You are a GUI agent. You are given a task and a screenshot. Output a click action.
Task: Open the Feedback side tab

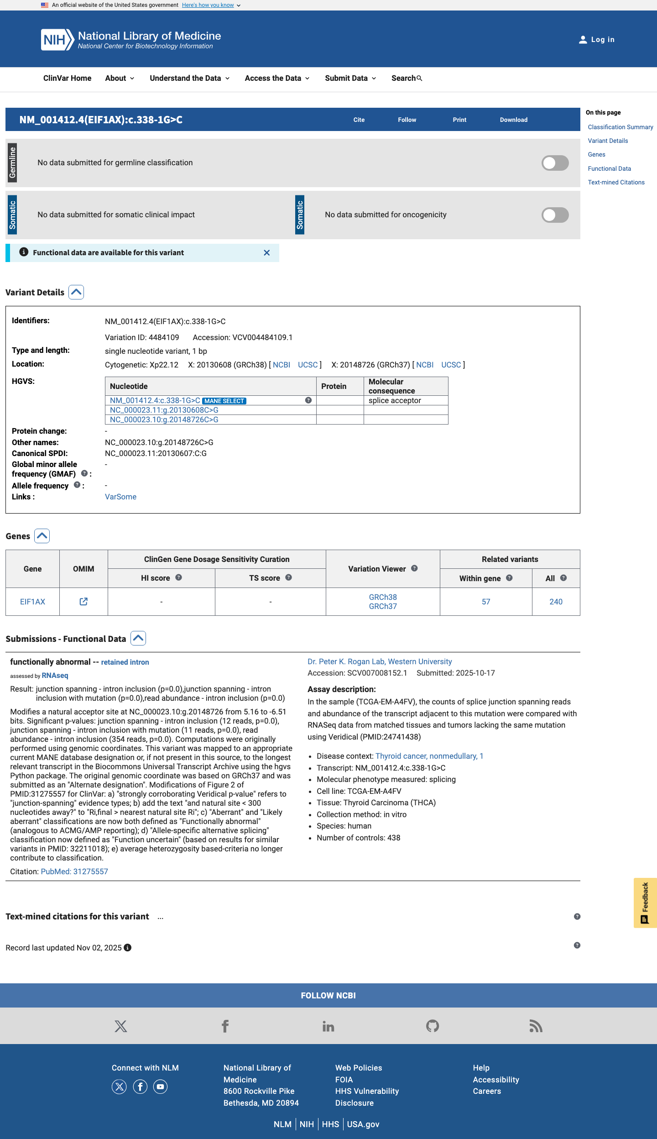645,903
